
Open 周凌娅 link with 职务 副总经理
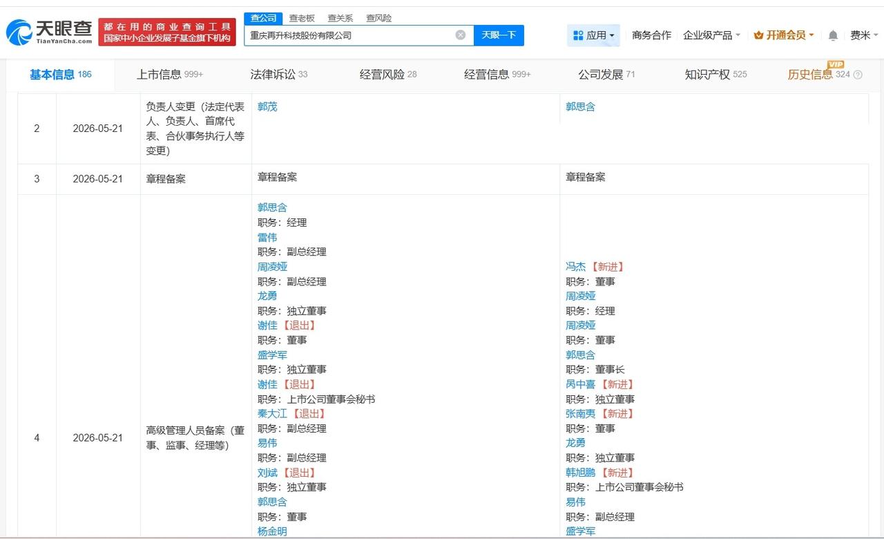point(272,267)
